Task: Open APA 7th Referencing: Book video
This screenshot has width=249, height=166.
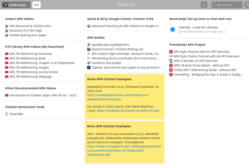Action: pos(27,58)
